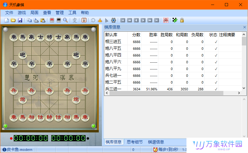The image size is (248, 153).
Task: Click the circular undo arrow icon
Action: [93, 20]
